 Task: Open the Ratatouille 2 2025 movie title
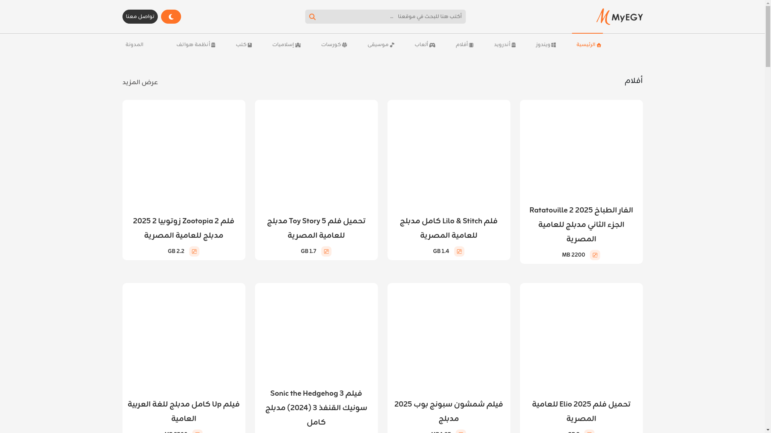[x=581, y=225]
